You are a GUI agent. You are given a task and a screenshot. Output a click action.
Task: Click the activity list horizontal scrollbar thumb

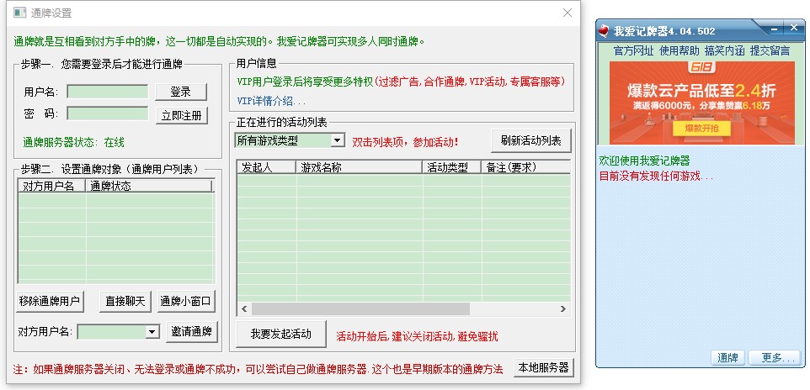(x=360, y=309)
